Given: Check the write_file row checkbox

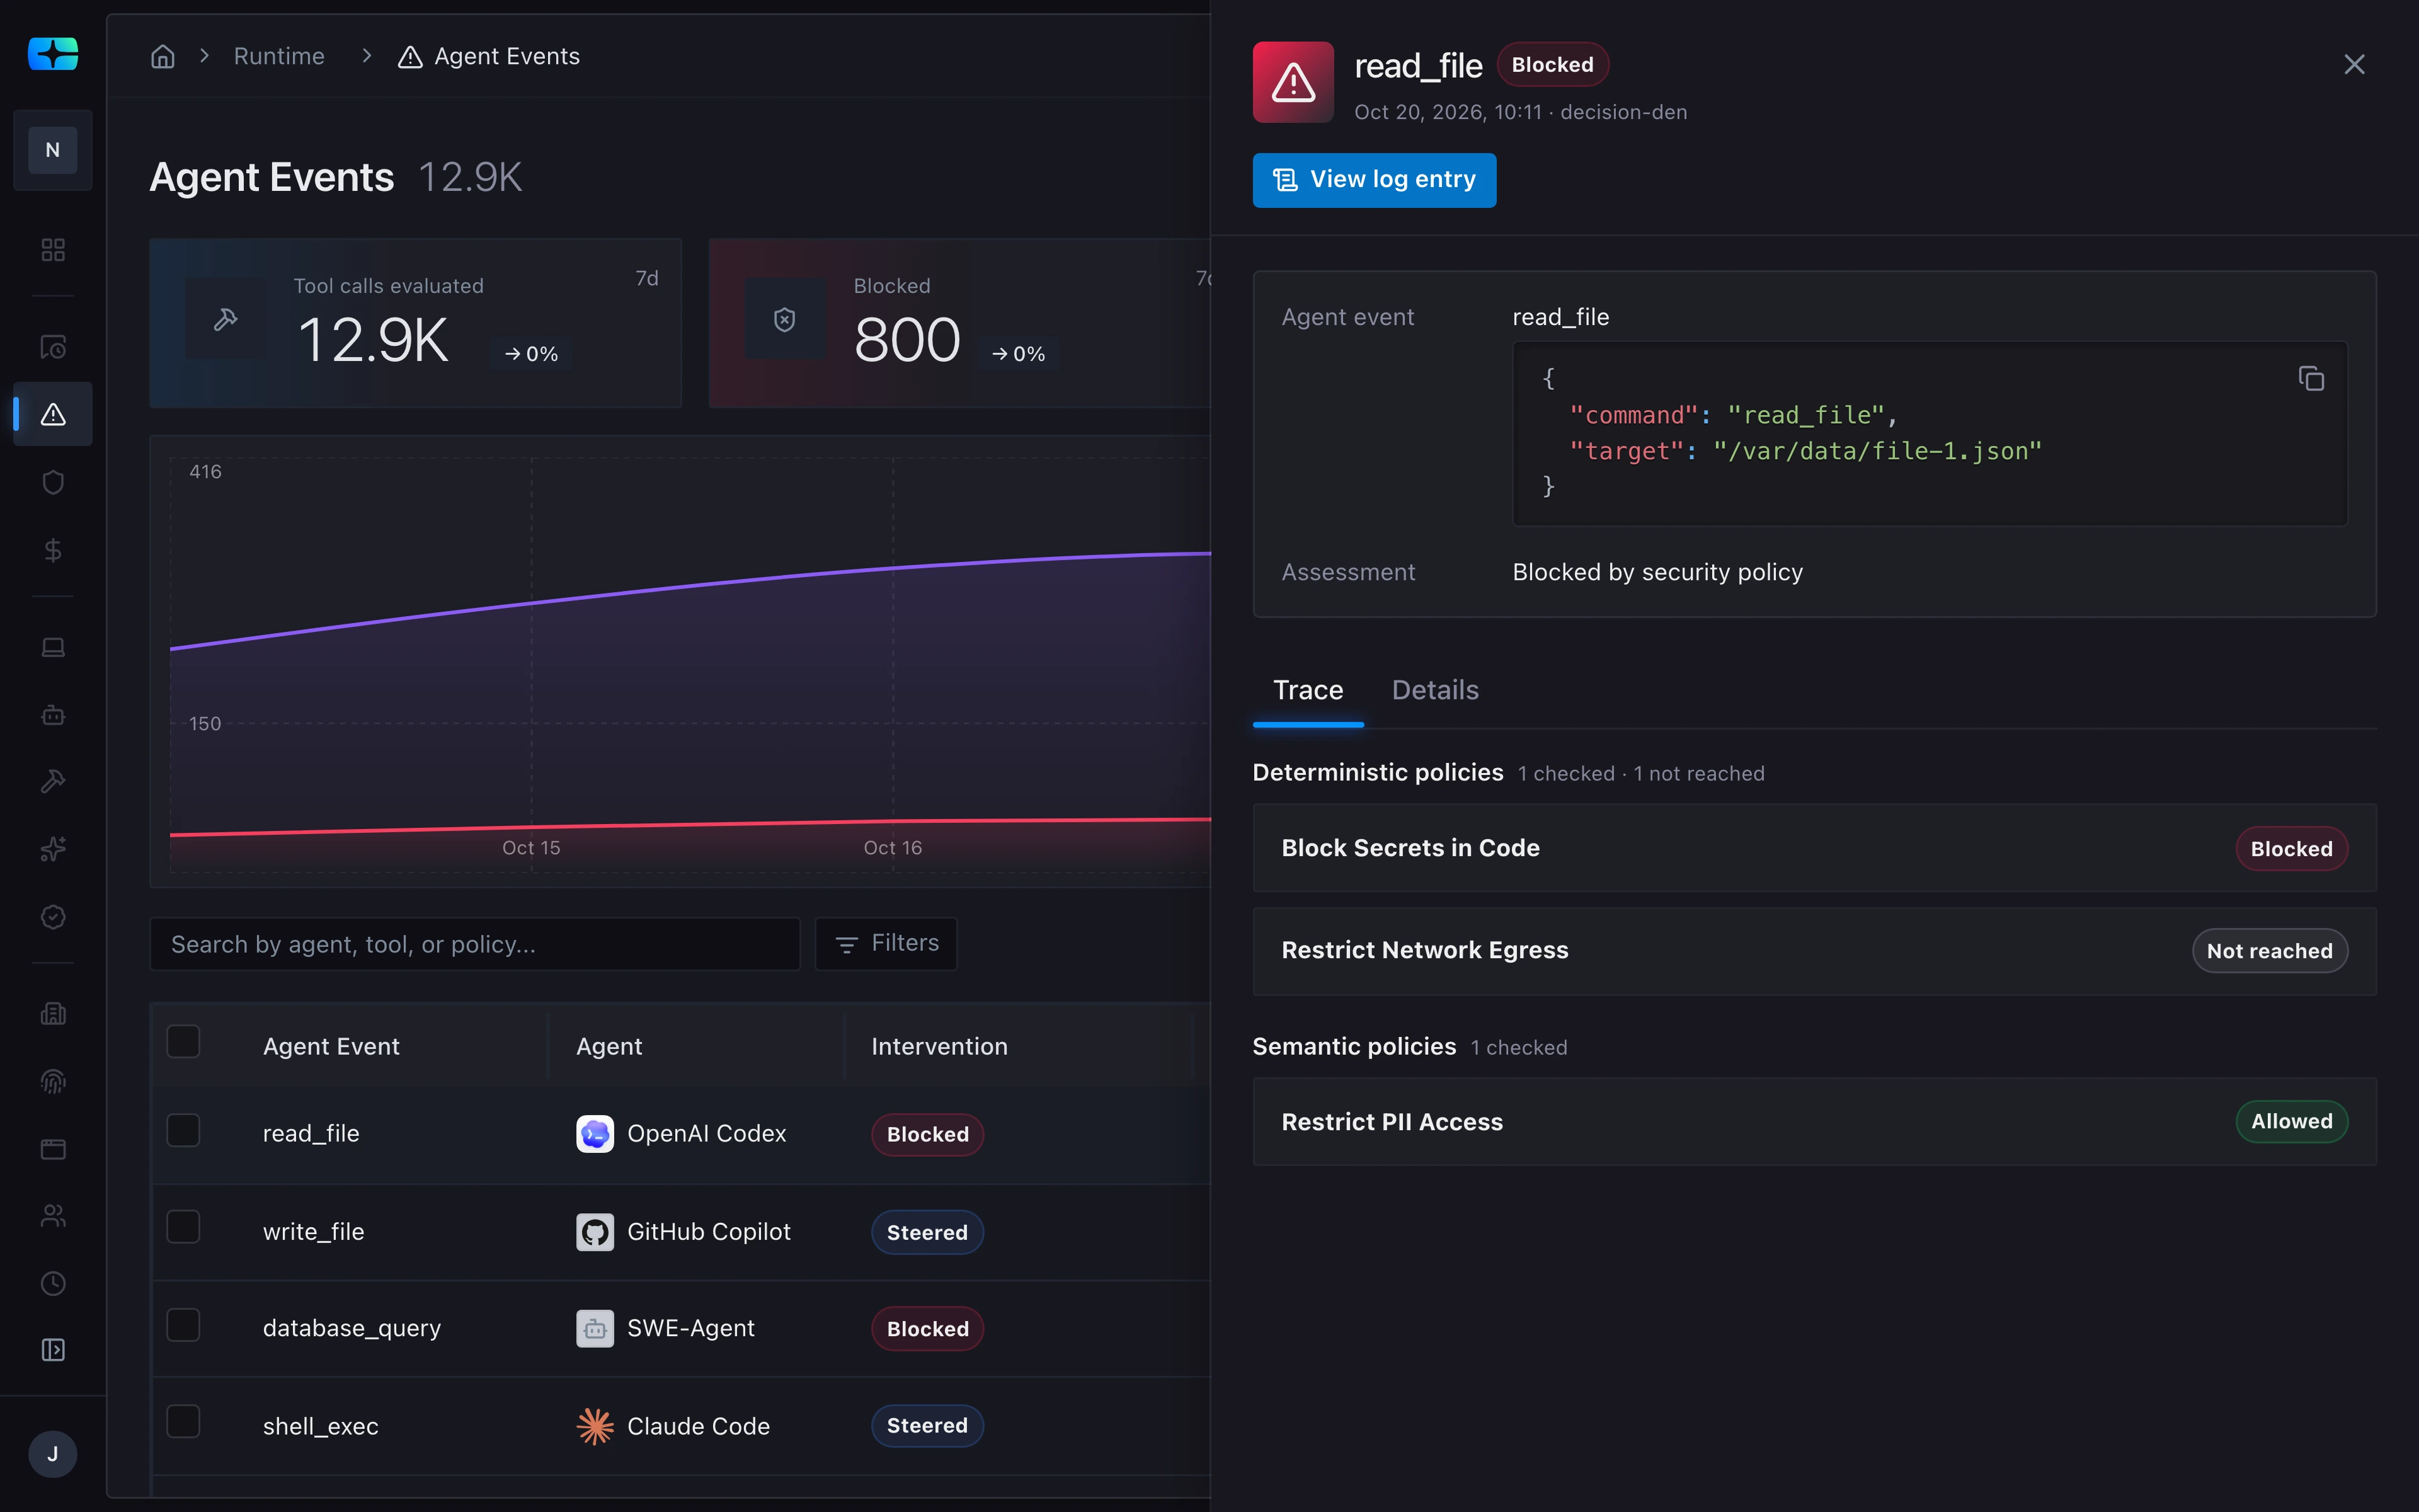Looking at the screenshot, I should pyautogui.click(x=183, y=1227).
